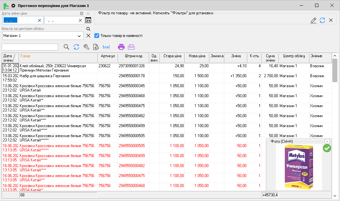Open the calendar date picker icon
Screen dimensions: 340x201
[88, 20]
